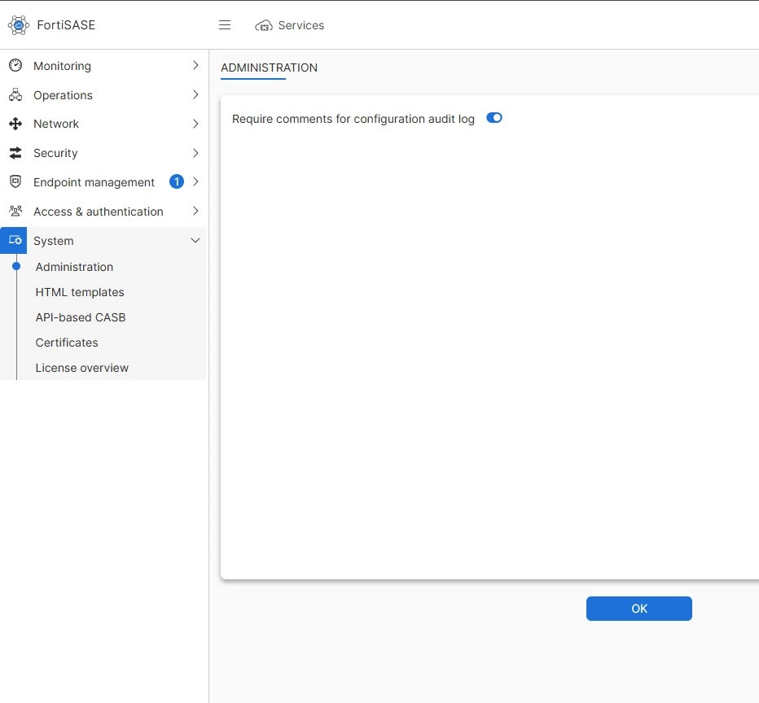The width and height of the screenshot is (759, 703).
Task: Click the System monitor-gear icon
Action: (x=15, y=240)
